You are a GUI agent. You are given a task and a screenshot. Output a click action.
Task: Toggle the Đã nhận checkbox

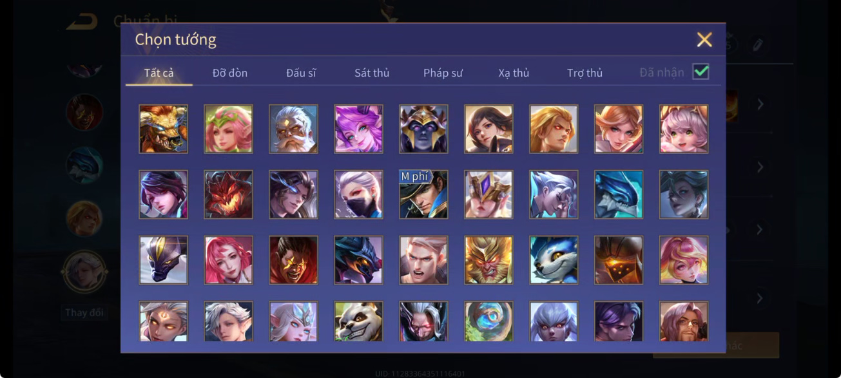click(x=701, y=72)
